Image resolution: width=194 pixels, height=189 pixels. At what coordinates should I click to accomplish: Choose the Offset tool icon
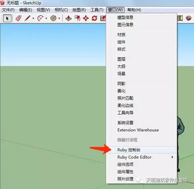coord(77,18)
